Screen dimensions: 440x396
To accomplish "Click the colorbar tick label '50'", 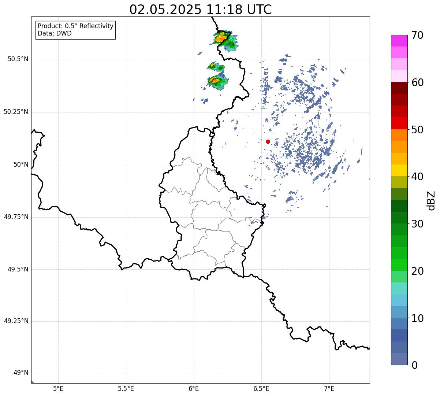I will point(417,130).
